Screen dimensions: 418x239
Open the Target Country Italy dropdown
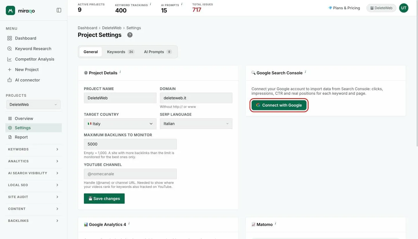[x=120, y=124]
